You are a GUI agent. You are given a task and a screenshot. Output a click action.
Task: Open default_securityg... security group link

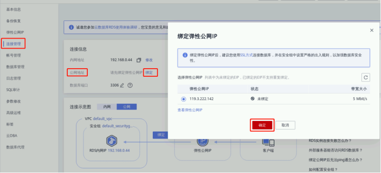(117, 126)
